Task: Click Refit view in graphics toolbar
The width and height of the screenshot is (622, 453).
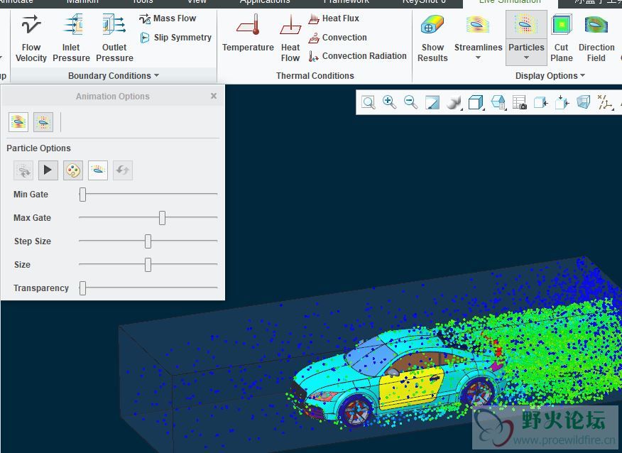Action: [x=368, y=102]
